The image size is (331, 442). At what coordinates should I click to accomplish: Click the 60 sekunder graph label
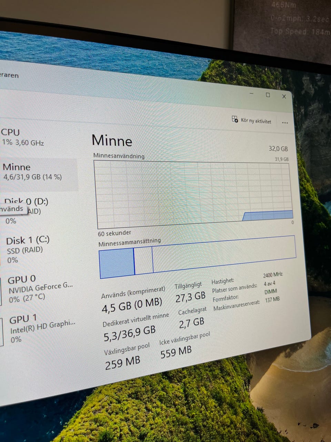[114, 233]
